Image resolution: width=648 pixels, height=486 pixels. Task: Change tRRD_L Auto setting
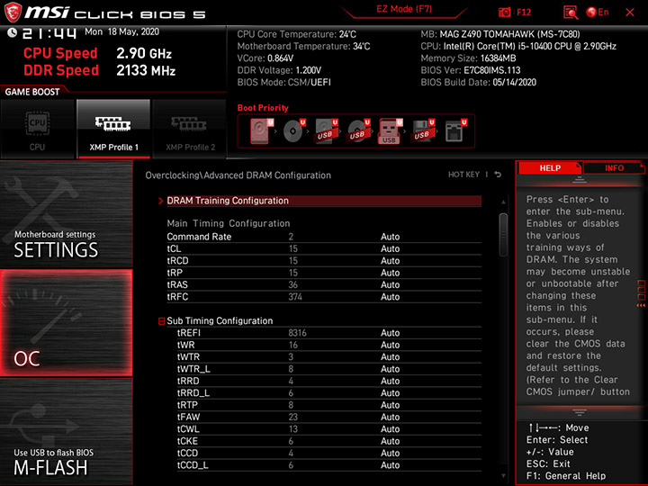click(390, 393)
